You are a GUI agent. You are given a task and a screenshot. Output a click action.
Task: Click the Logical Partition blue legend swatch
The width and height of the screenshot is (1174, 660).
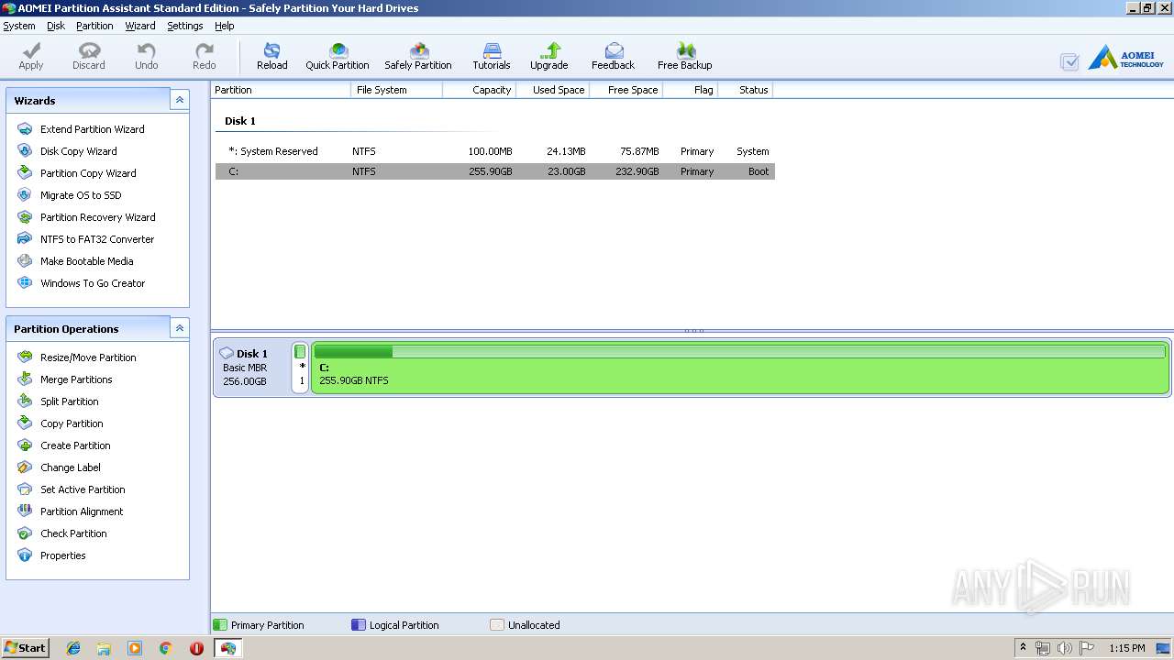359,625
